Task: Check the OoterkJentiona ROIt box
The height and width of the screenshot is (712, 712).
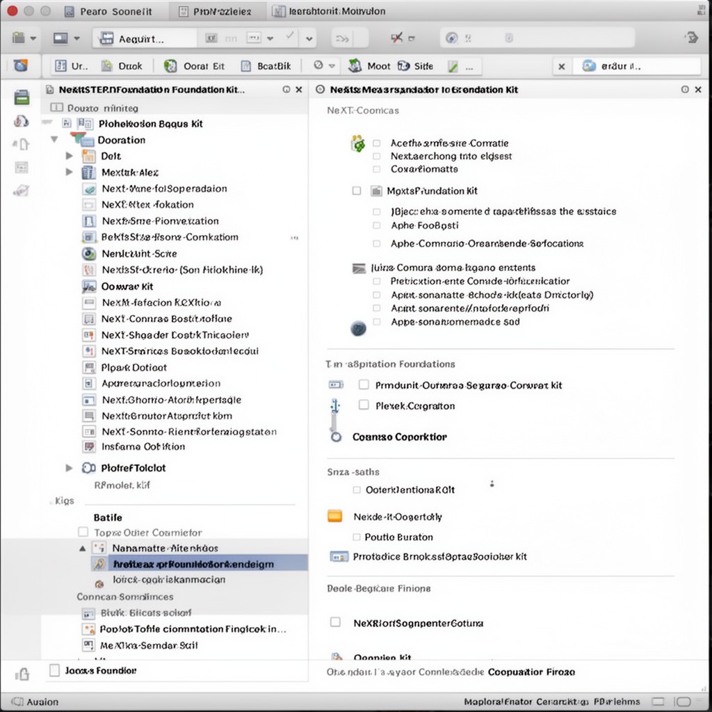Action: point(357,489)
